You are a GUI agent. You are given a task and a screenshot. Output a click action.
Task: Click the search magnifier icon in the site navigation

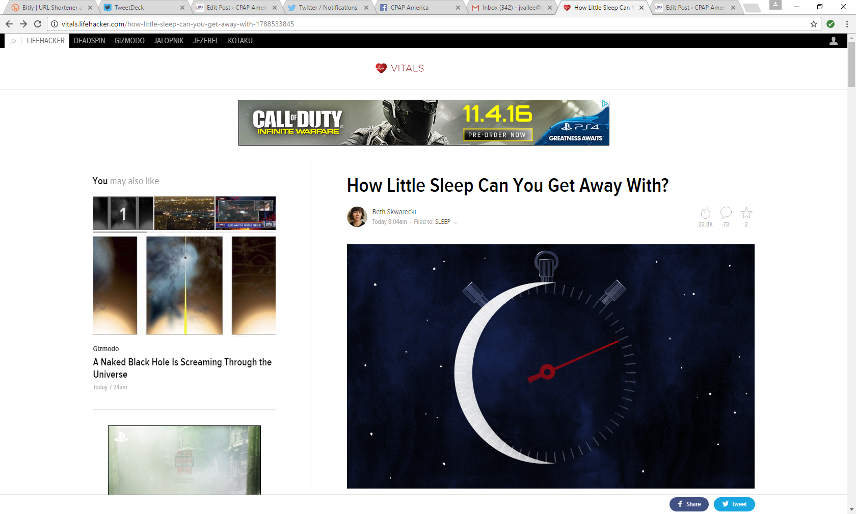point(13,41)
